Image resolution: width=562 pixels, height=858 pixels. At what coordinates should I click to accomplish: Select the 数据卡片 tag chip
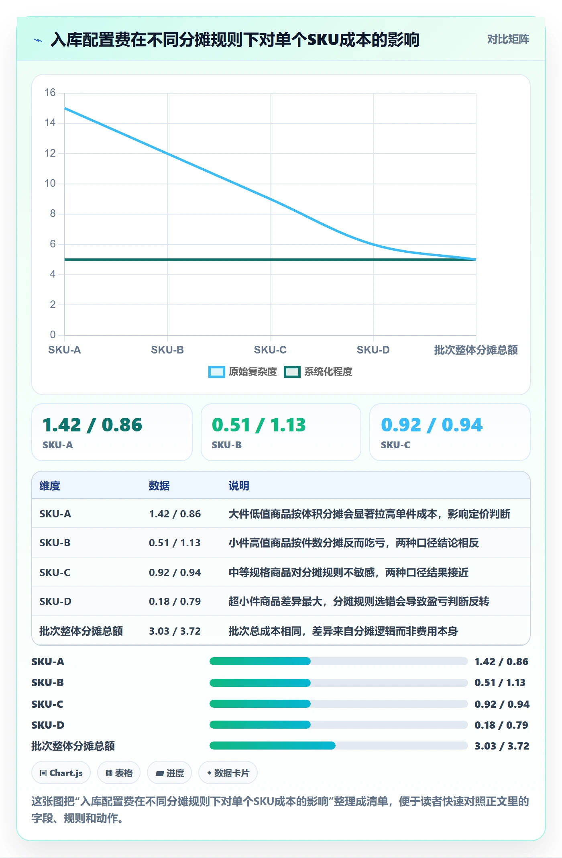pyautogui.click(x=228, y=773)
